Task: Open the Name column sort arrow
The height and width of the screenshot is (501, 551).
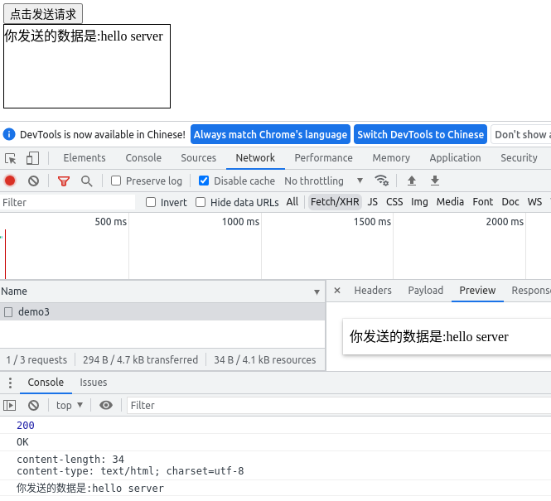Action: click(x=317, y=292)
